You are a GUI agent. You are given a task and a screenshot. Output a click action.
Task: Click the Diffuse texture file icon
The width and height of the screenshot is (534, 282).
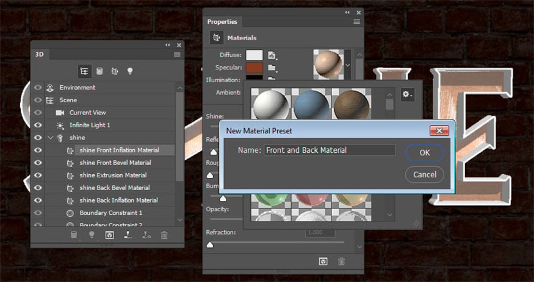coord(272,55)
